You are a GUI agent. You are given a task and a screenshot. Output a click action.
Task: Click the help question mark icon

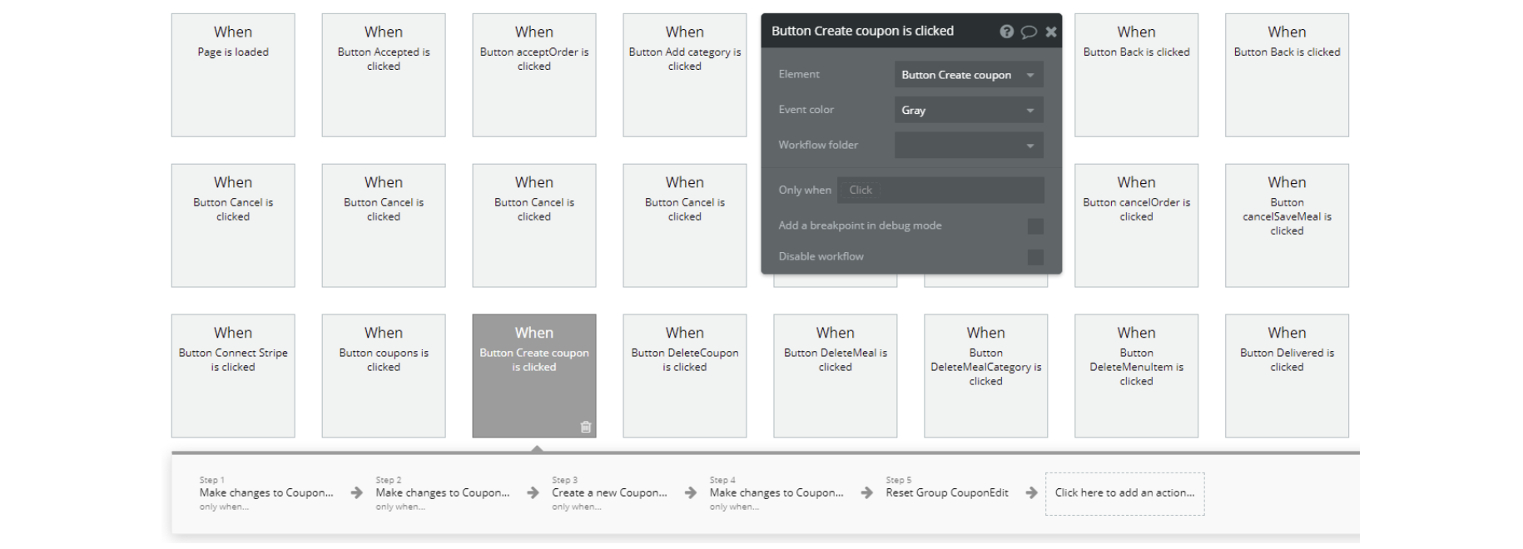pyautogui.click(x=1006, y=32)
